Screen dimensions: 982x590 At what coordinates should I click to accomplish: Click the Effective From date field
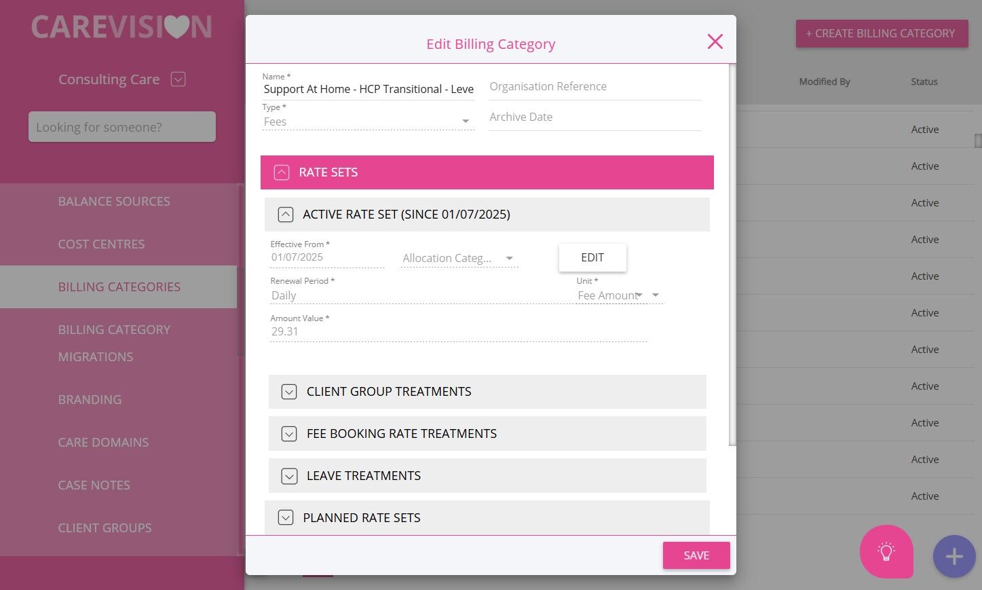click(x=327, y=257)
